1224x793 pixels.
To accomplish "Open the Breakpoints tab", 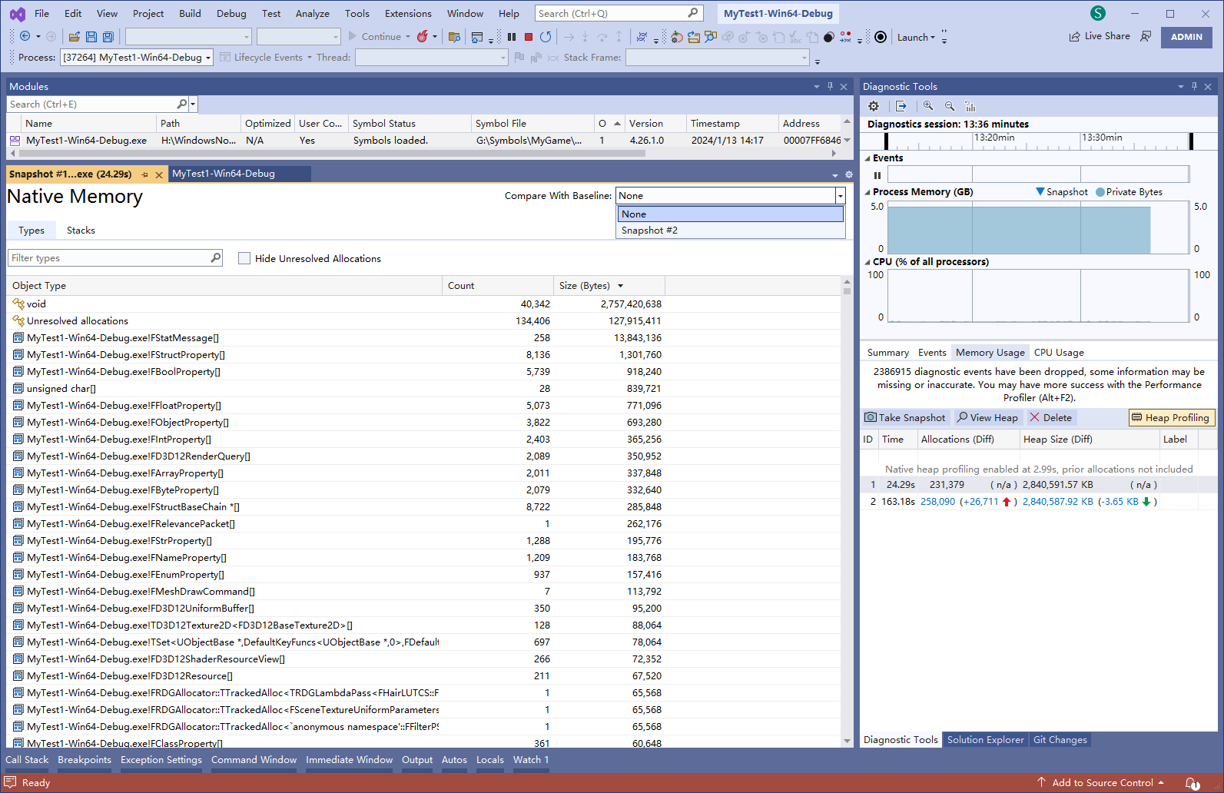I will pyautogui.click(x=85, y=760).
